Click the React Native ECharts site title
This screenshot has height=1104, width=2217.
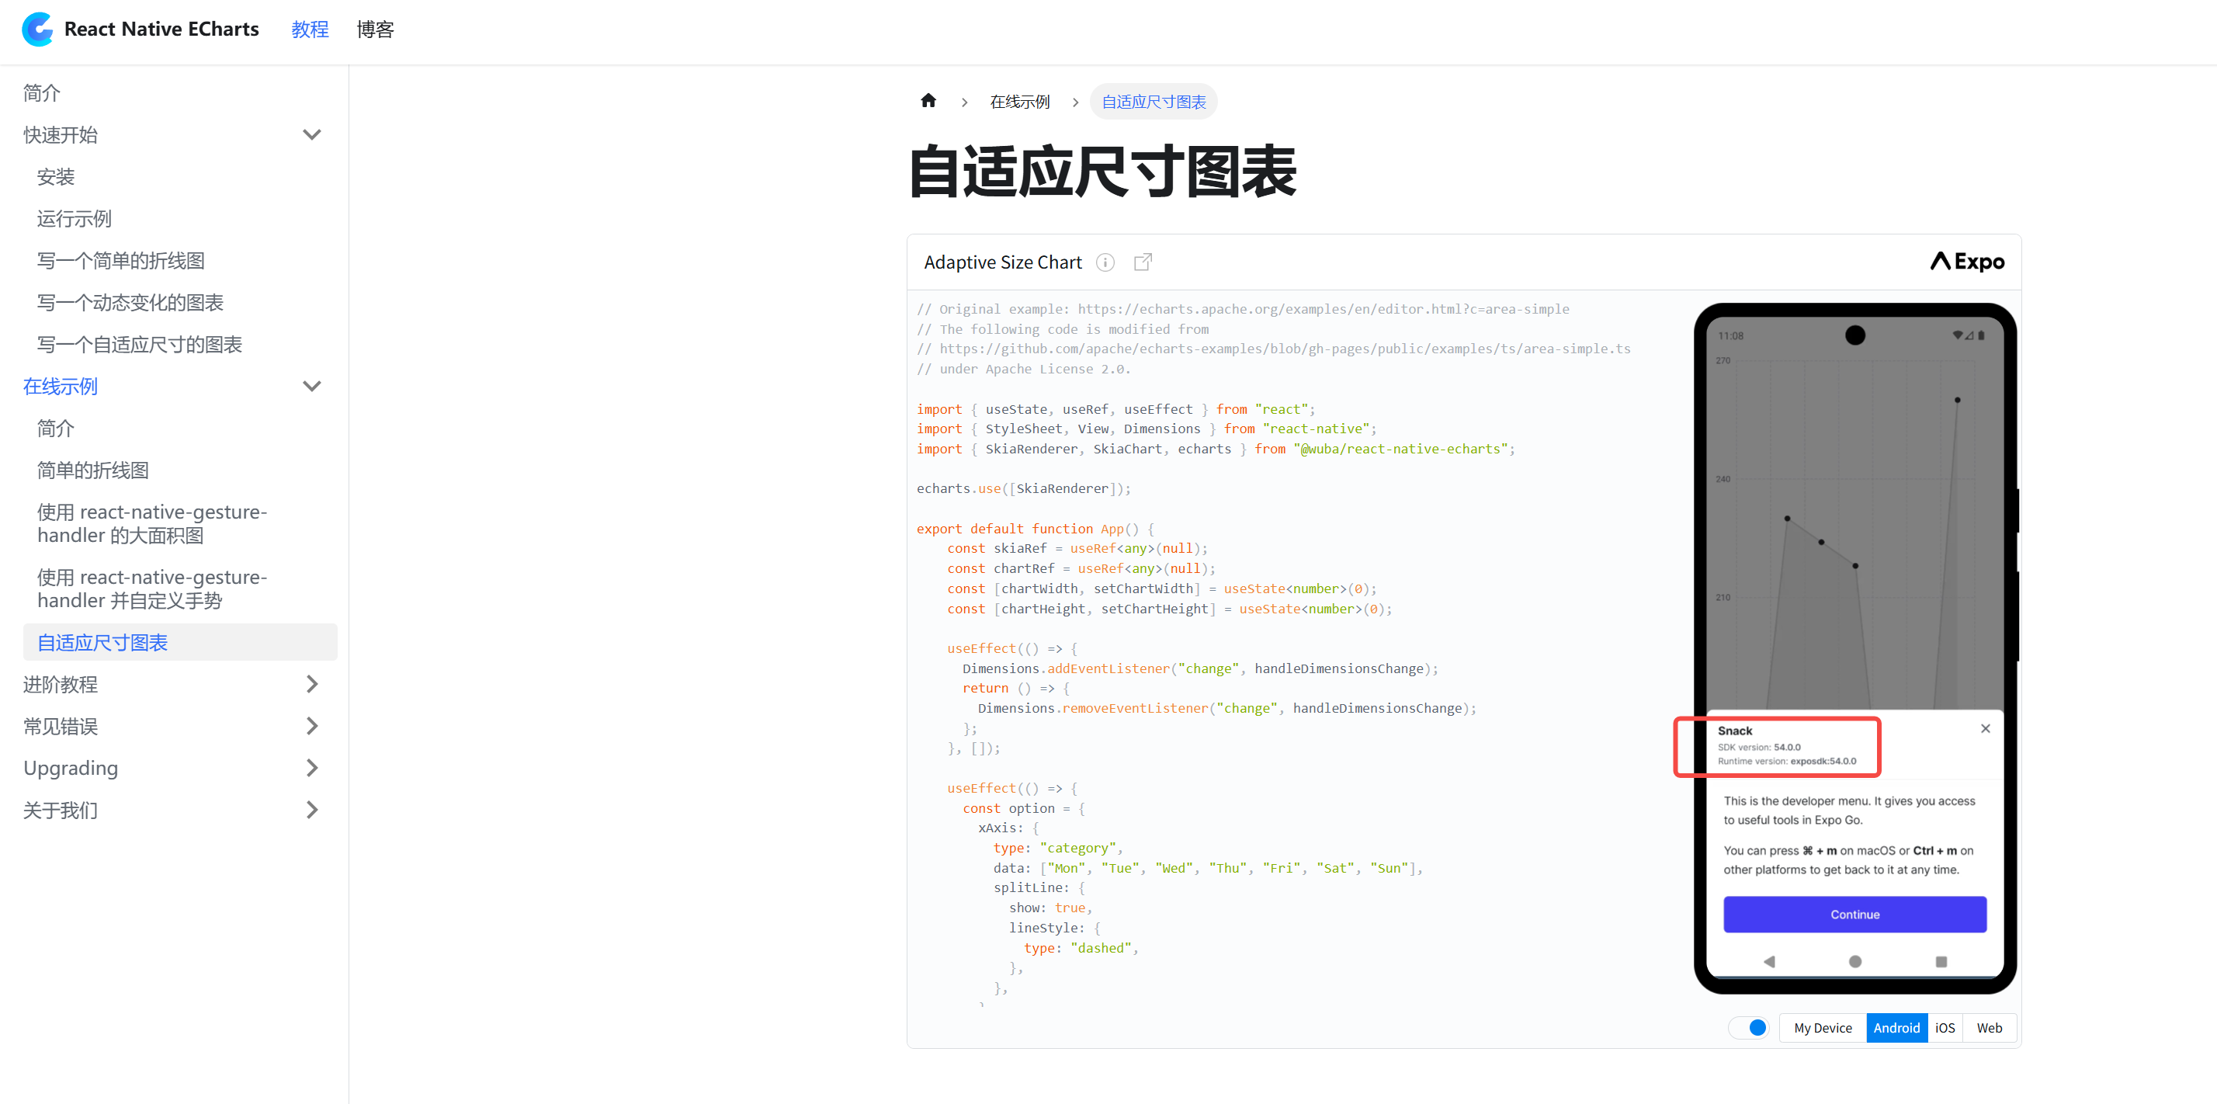[x=161, y=30]
